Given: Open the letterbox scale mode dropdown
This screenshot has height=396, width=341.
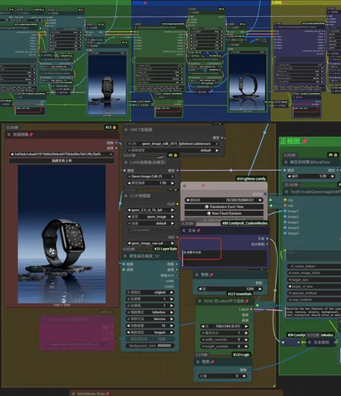Looking at the screenshot, I should (150, 313).
